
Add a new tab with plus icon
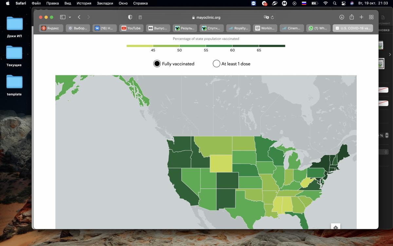362,17
